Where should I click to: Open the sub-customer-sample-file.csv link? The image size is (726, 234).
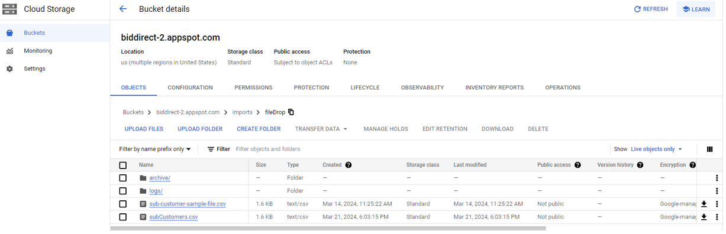pos(188,204)
